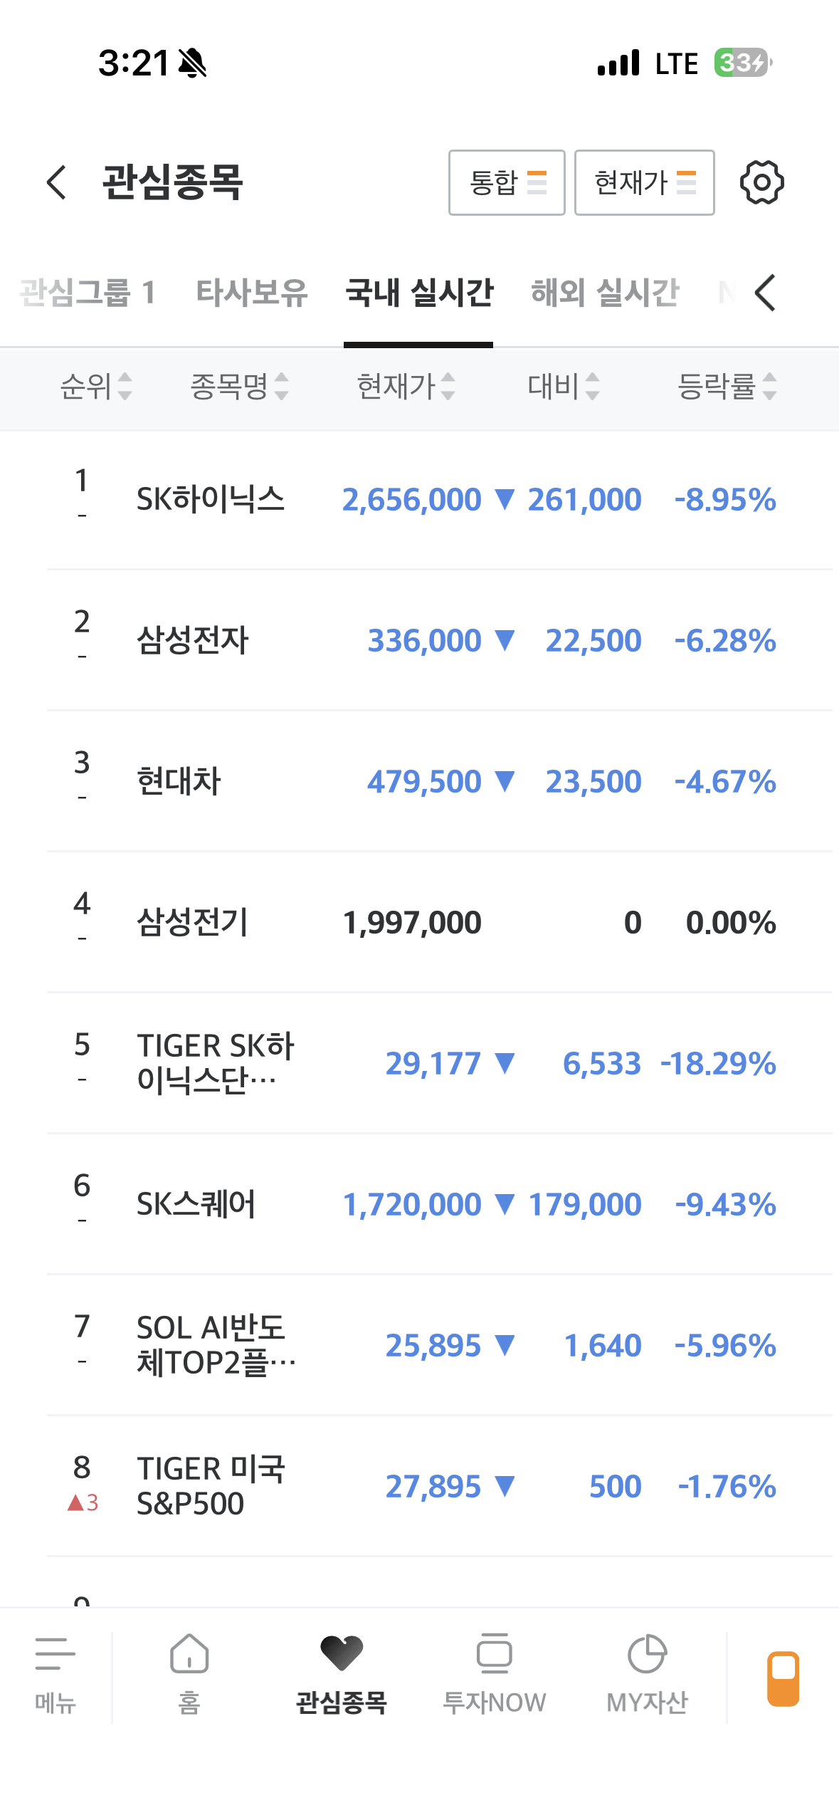
Task: Toggle sort by 순위 column
Action: point(96,387)
